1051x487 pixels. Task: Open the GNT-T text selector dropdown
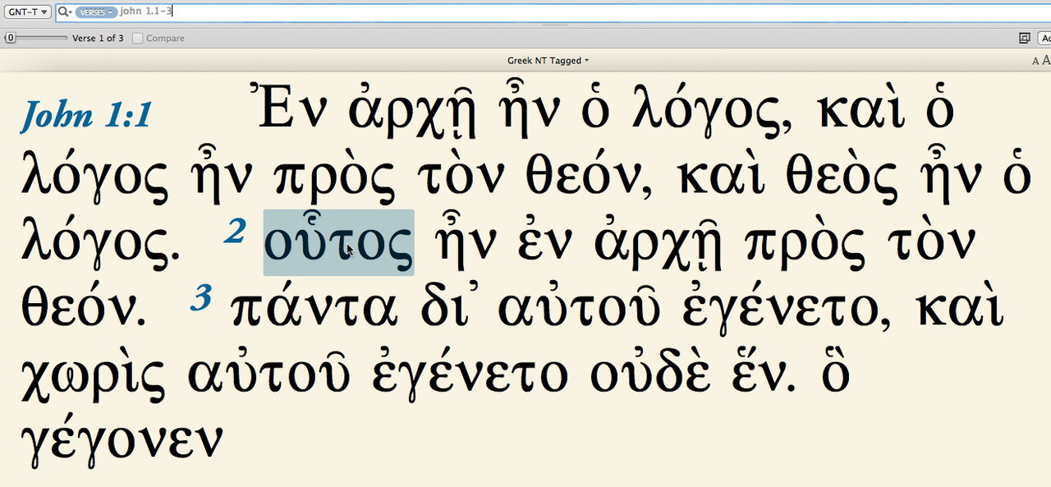tap(27, 12)
